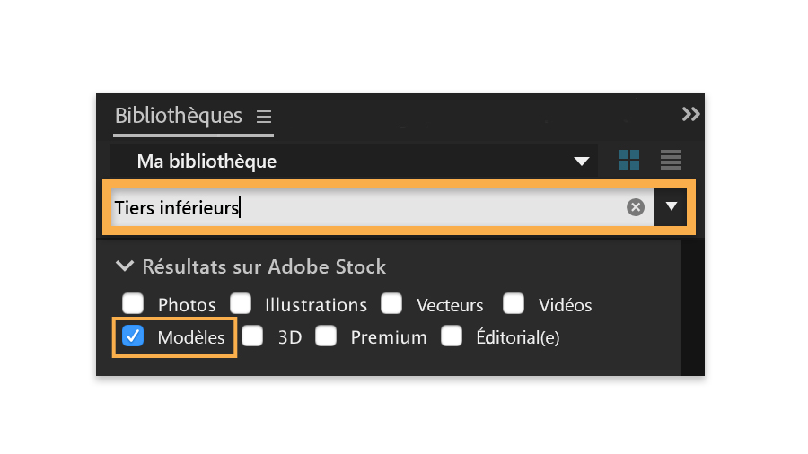Screen dimensions: 808x454
Task: Open the Bibliothèques panel menu icon
Action: tap(263, 117)
